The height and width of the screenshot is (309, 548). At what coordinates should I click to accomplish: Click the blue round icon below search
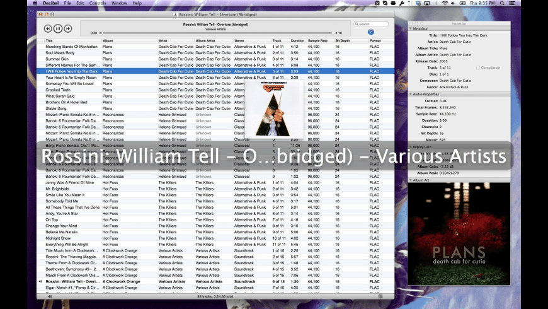[x=371, y=32]
